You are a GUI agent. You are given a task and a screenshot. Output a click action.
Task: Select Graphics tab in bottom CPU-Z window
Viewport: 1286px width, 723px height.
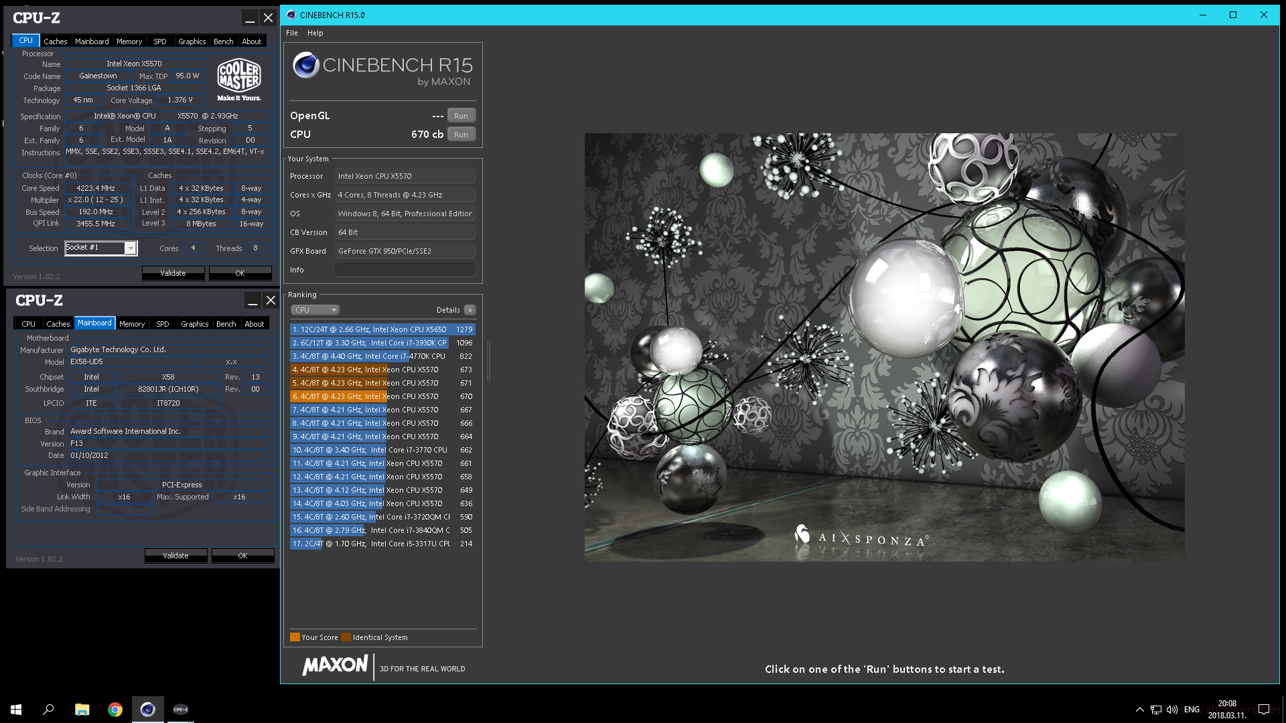[x=195, y=324]
